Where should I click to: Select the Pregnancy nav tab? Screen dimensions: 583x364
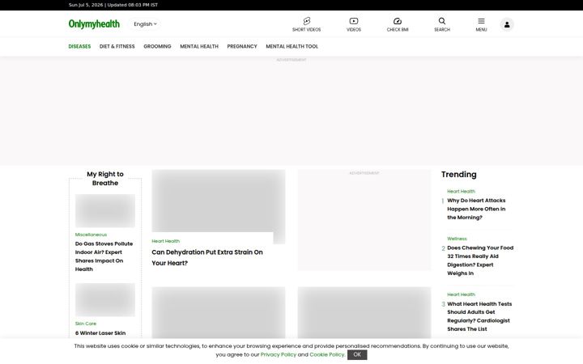pyautogui.click(x=242, y=46)
